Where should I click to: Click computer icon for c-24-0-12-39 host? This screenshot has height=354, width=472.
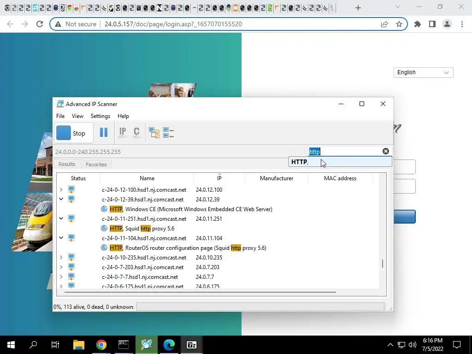click(x=71, y=199)
